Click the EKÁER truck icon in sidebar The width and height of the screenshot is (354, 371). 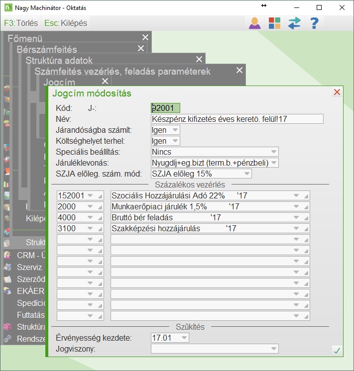7,291
